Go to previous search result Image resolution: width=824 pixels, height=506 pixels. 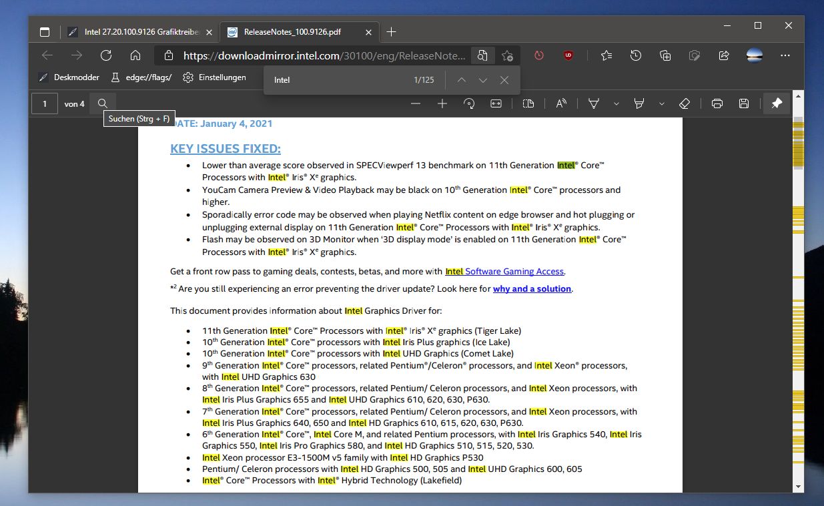(x=461, y=80)
